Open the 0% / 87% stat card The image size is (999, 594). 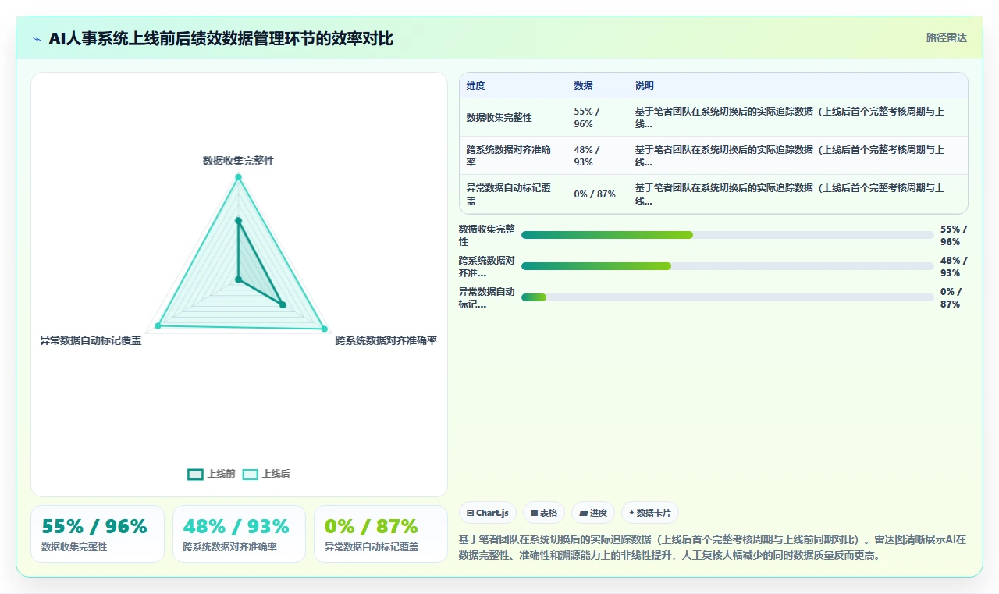coord(381,534)
